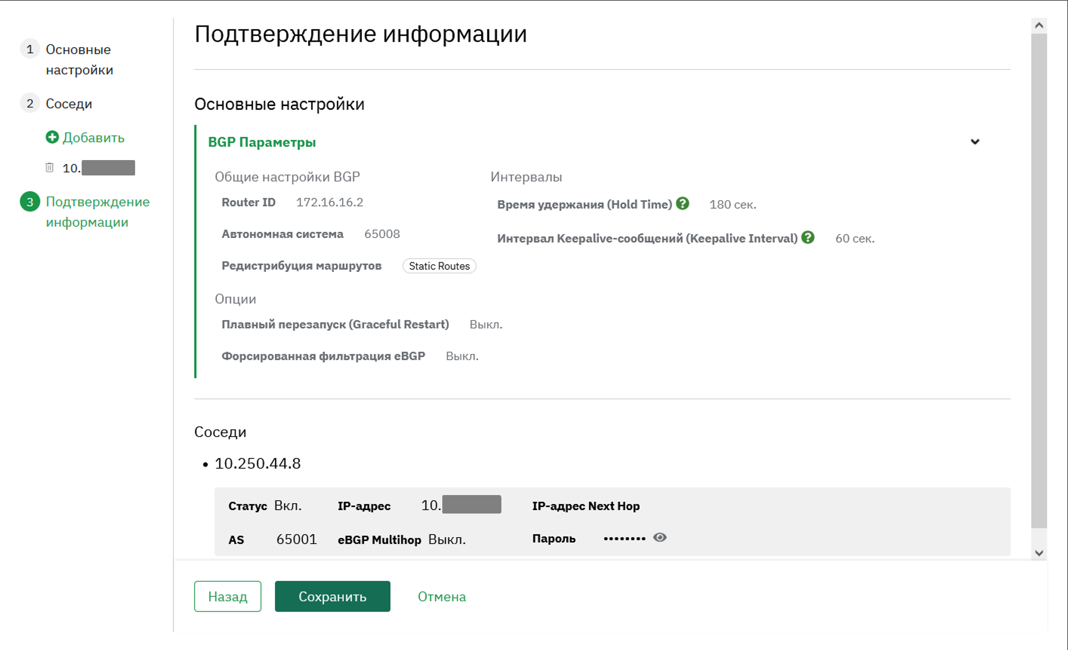Click green step 3 circle
Screen dimensions: 1068x650
30,202
